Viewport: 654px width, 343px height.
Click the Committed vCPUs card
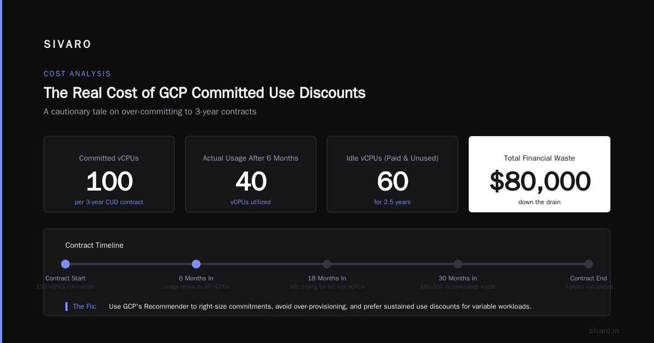109,174
